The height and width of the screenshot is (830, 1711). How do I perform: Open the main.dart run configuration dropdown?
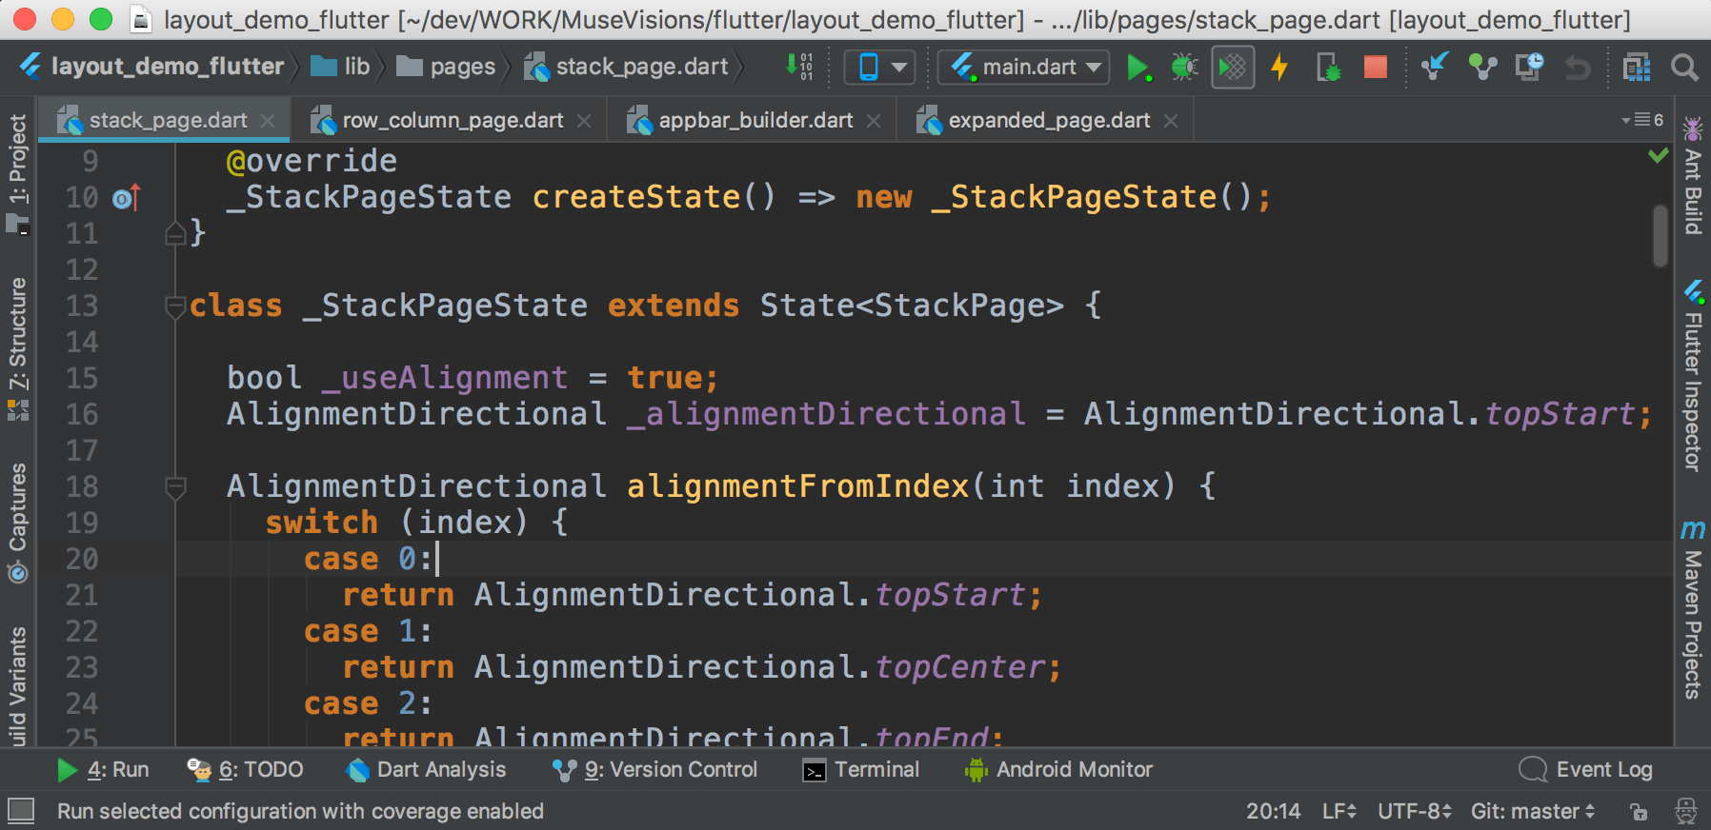(1024, 68)
